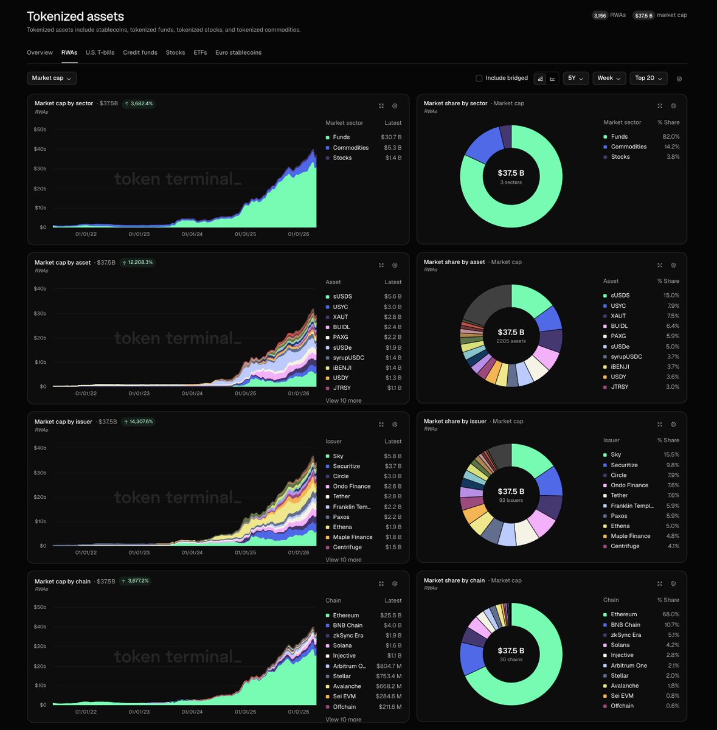Expand Market share by sector chart fullscreen
Image resolution: width=717 pixels, height=730 pixels.
click(660, 106)
